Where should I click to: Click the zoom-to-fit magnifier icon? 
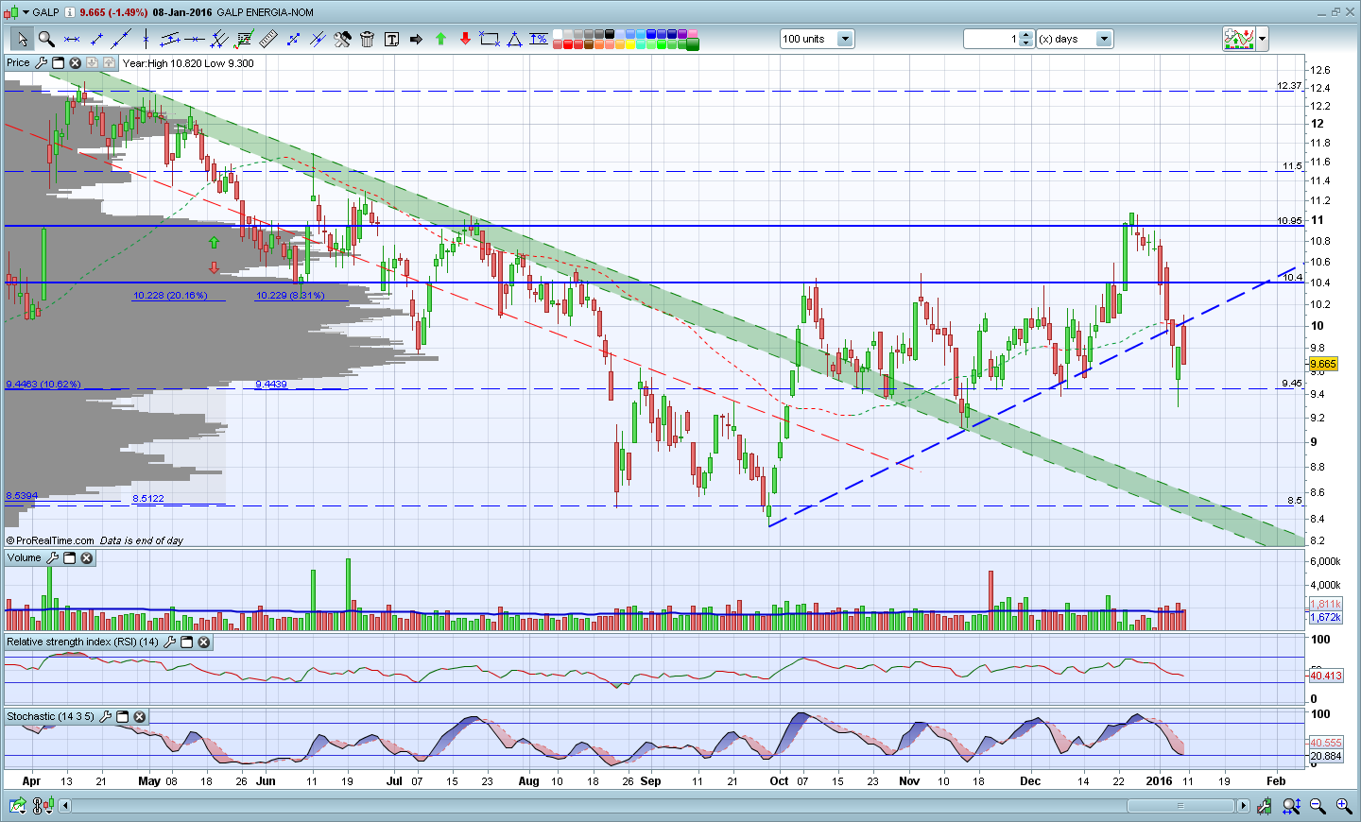(x=1292, y=806)
